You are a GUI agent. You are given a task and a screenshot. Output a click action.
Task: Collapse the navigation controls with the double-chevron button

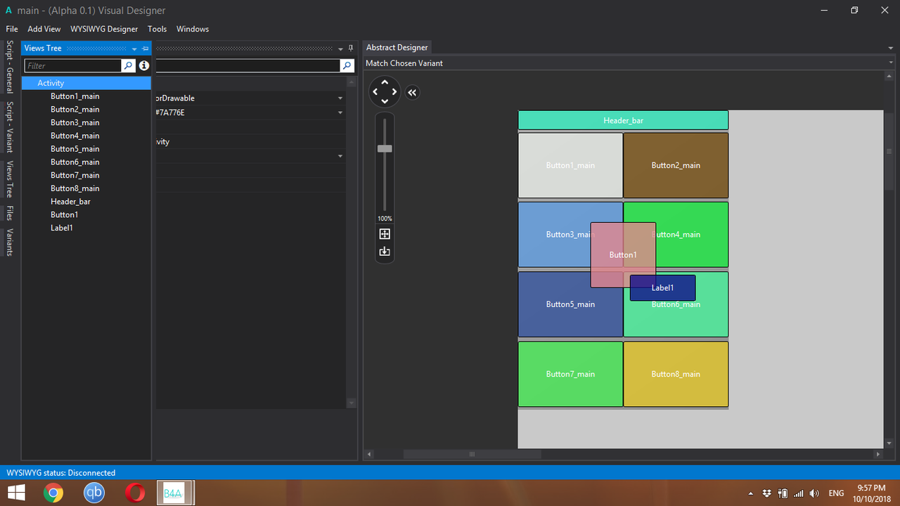click(x=412, y=92)
